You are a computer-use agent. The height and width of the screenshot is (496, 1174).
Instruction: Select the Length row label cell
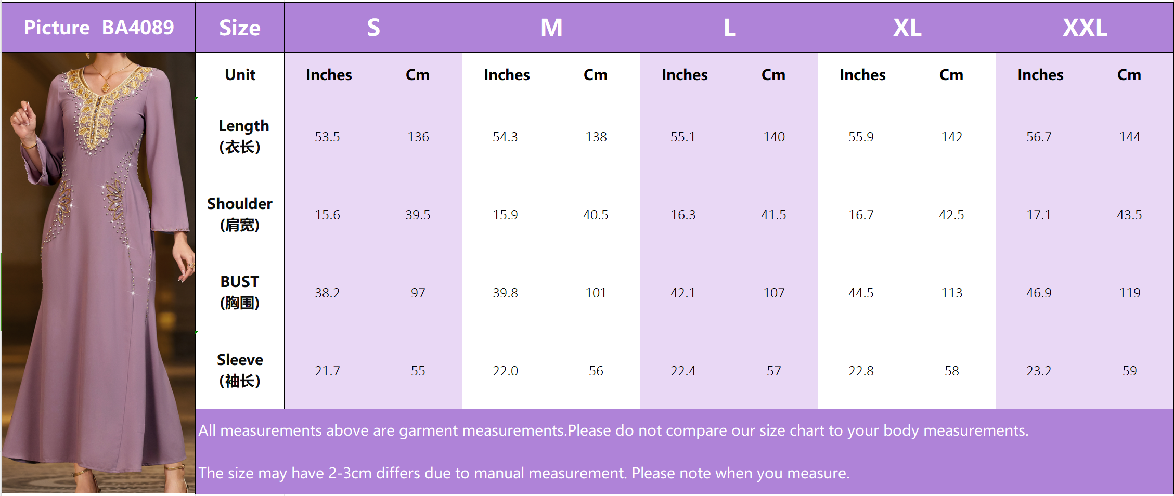pyautogui.click(x=240, y=136)
